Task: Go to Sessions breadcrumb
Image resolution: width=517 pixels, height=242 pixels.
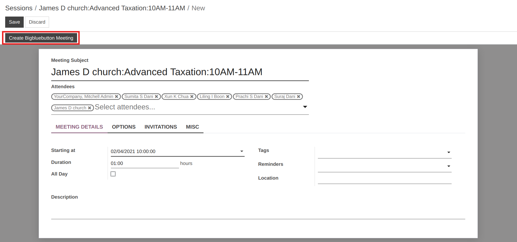Action: [19, 8]
